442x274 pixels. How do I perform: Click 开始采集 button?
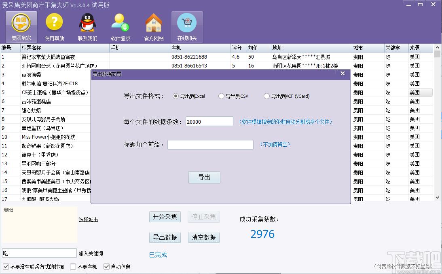(165, 217)
